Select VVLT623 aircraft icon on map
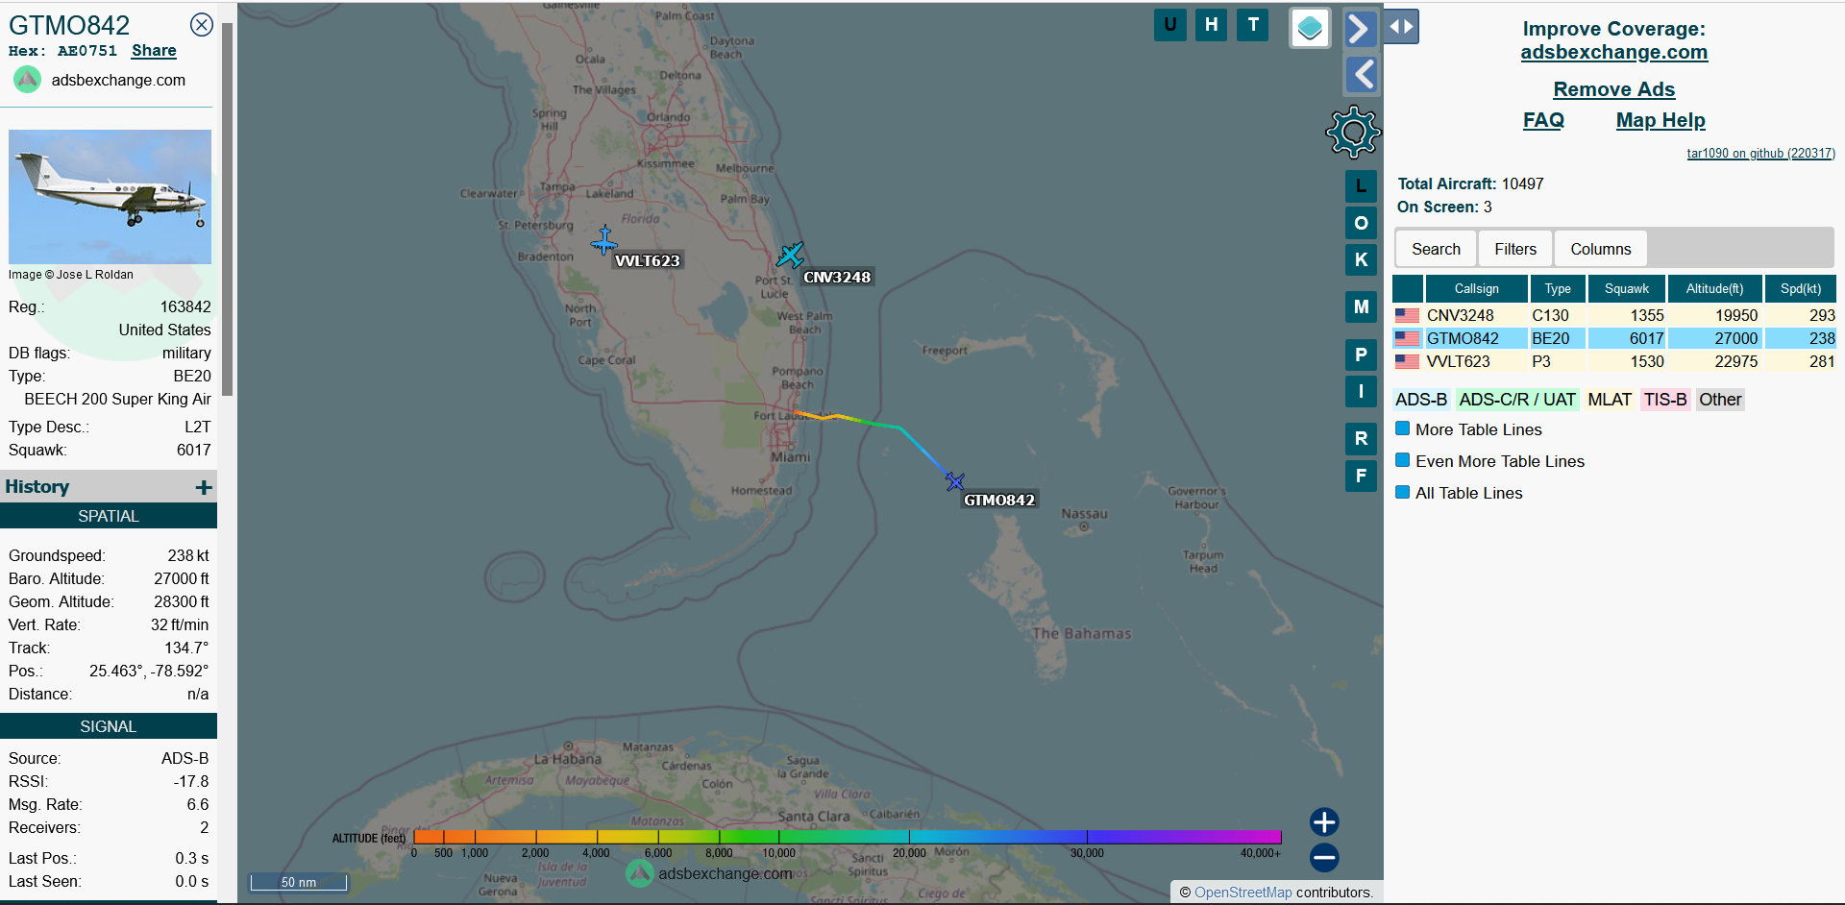 point(604,239)
